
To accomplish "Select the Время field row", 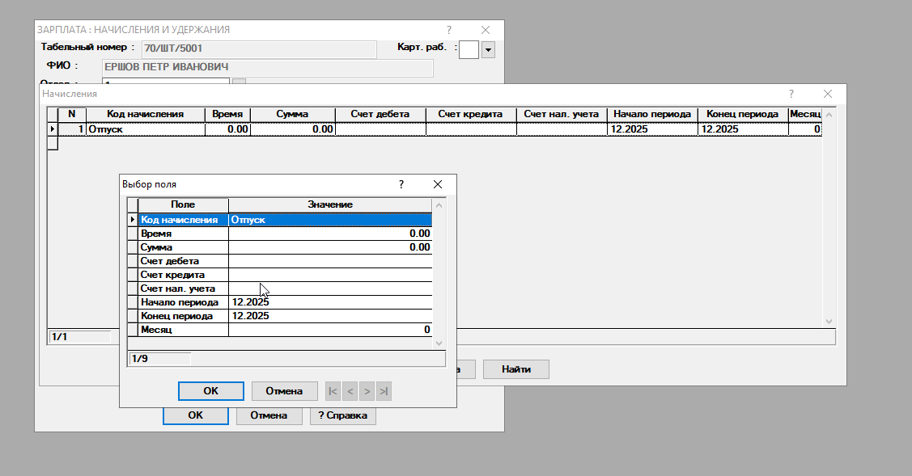I will [183, 234].
